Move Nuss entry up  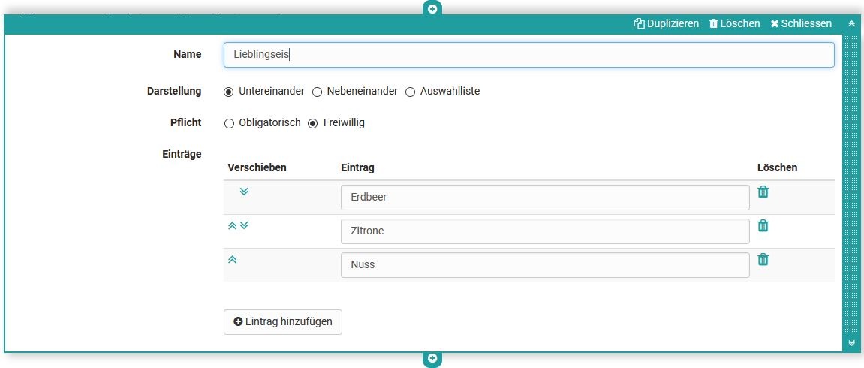[232, 259]
